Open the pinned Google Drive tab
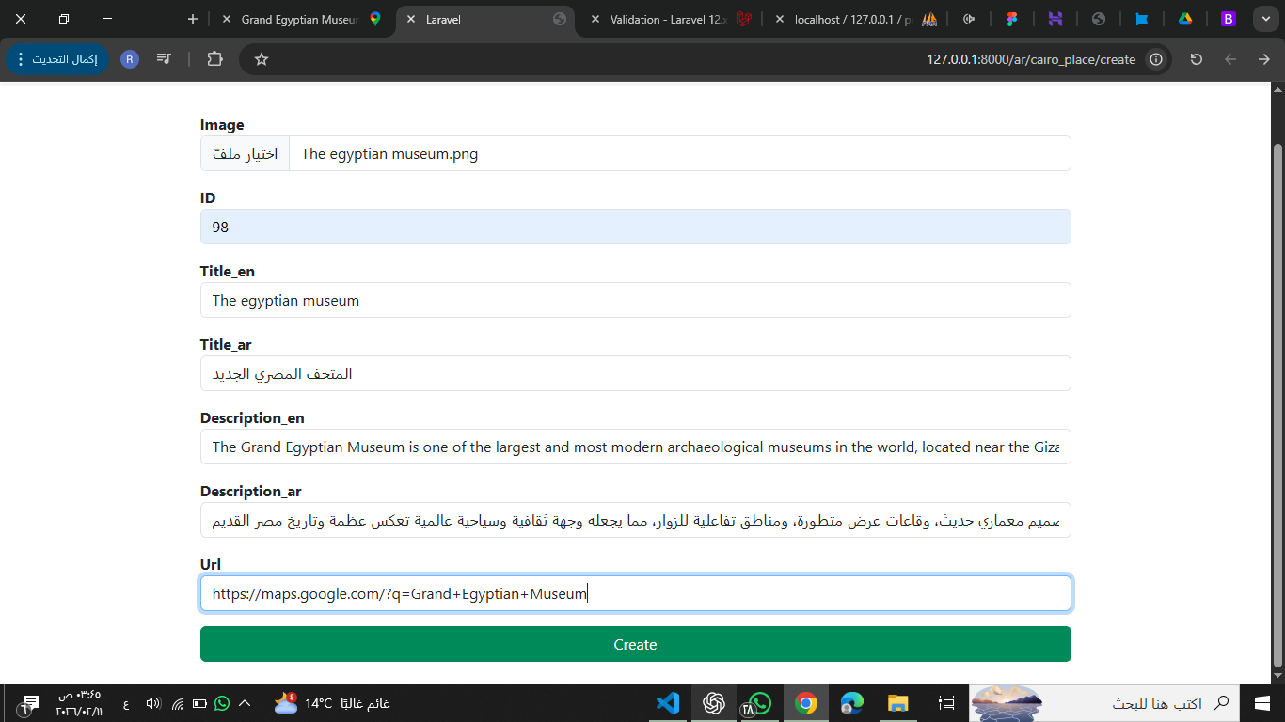This screenshot has width=1285, height=722. (1185, 19)
